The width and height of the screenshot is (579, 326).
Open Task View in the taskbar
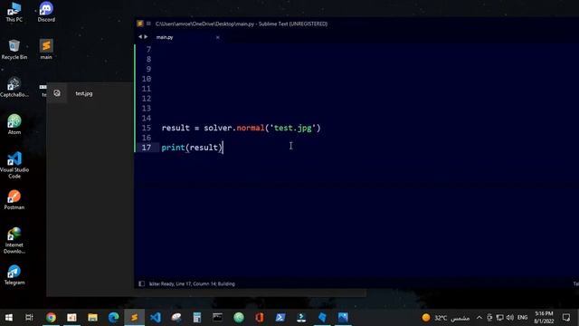tap(29, 318)
